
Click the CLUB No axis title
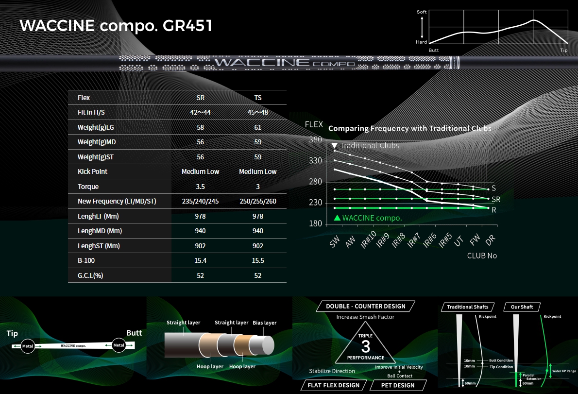(482, 256)
